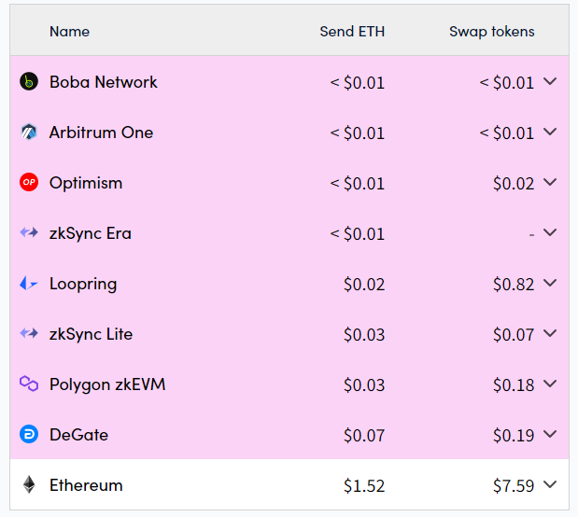Screen dimensions: 578x517
Task: Click the Boba Network logo icon
Action: 29,81
